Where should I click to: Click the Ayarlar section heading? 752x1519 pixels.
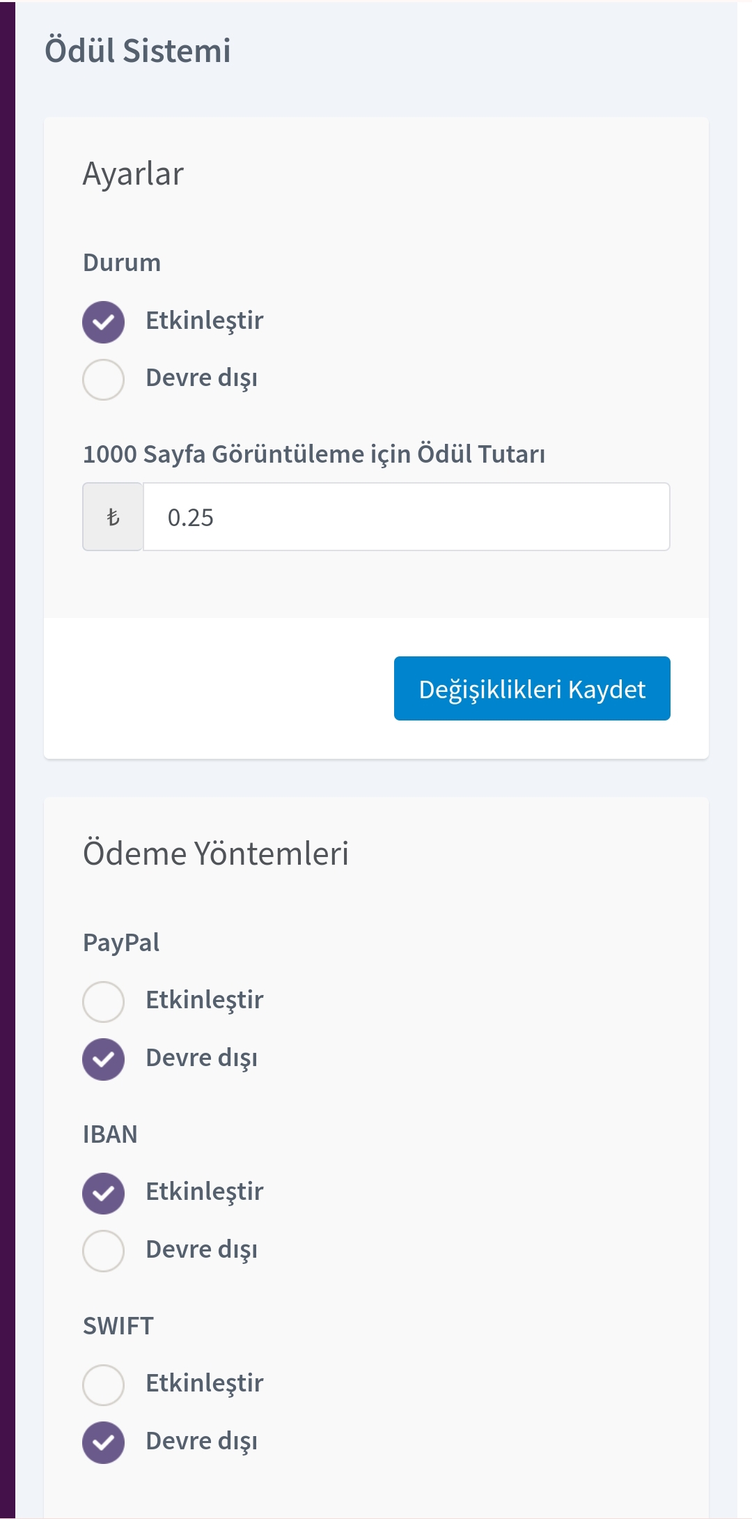click(133, 174)
